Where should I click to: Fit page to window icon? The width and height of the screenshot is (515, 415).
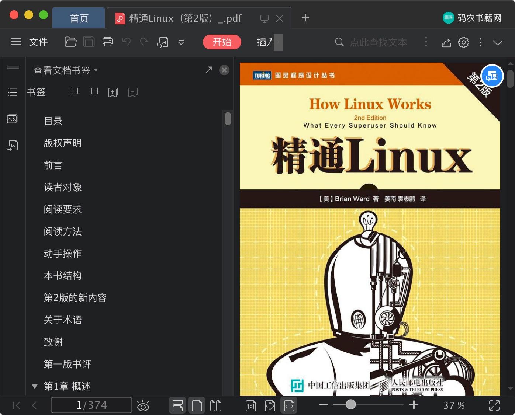tap(270, 406)
